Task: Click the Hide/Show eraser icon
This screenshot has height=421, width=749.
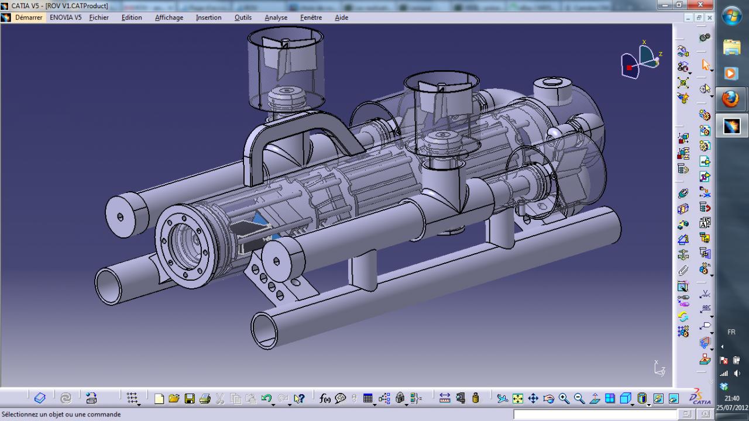Action: click(x=658, y=399)
